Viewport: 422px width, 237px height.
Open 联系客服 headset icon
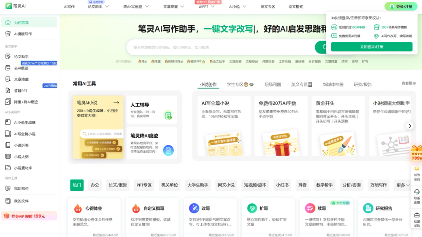[417, 192]
